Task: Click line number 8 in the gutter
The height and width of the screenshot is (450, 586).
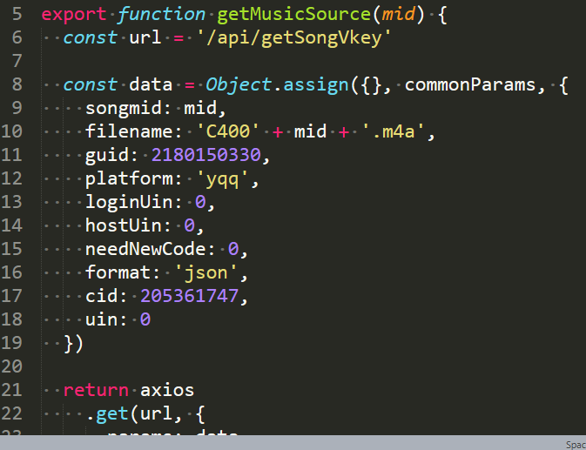Action: coord(17,84)
